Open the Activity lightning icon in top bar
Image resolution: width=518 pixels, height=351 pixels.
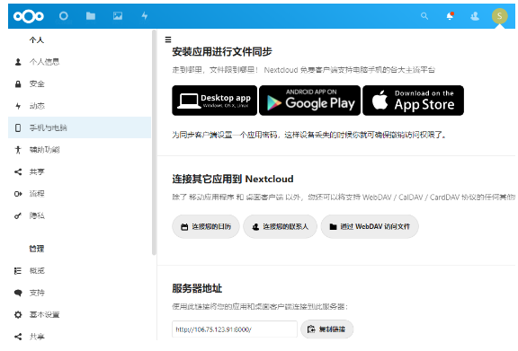145,16
